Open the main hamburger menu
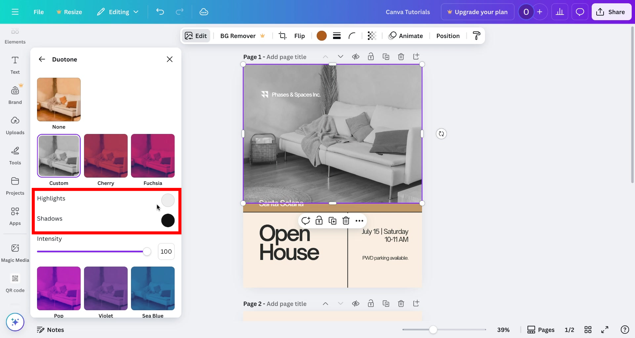This screenshot has height=338, width=635. [x=15, y=12]
